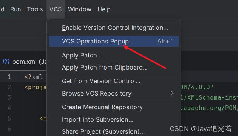Viewport: 238px width, 136px height.
Task: Click the VCS menu in the menu bar
Action: [x=56, y=9]
